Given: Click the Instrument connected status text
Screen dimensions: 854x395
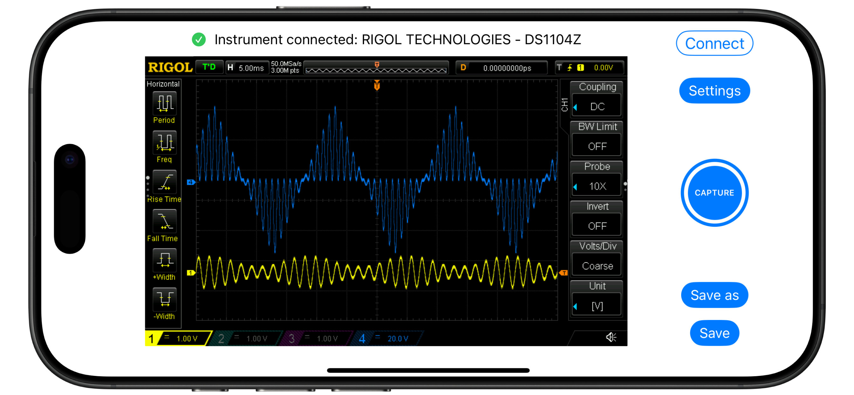Looking at the screenshot, I should pyautogui.click(x=397, y=40).
